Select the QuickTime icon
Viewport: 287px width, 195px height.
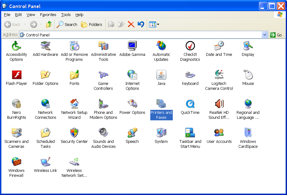coord(190,104)
